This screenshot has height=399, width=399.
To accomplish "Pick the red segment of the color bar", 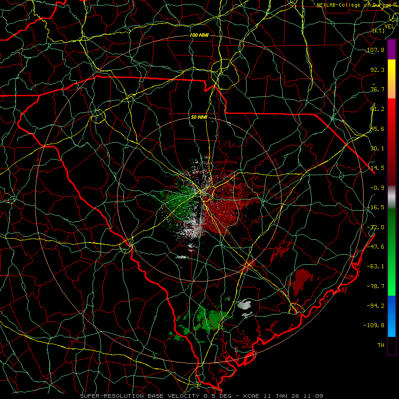I will (x=391, y=142).
